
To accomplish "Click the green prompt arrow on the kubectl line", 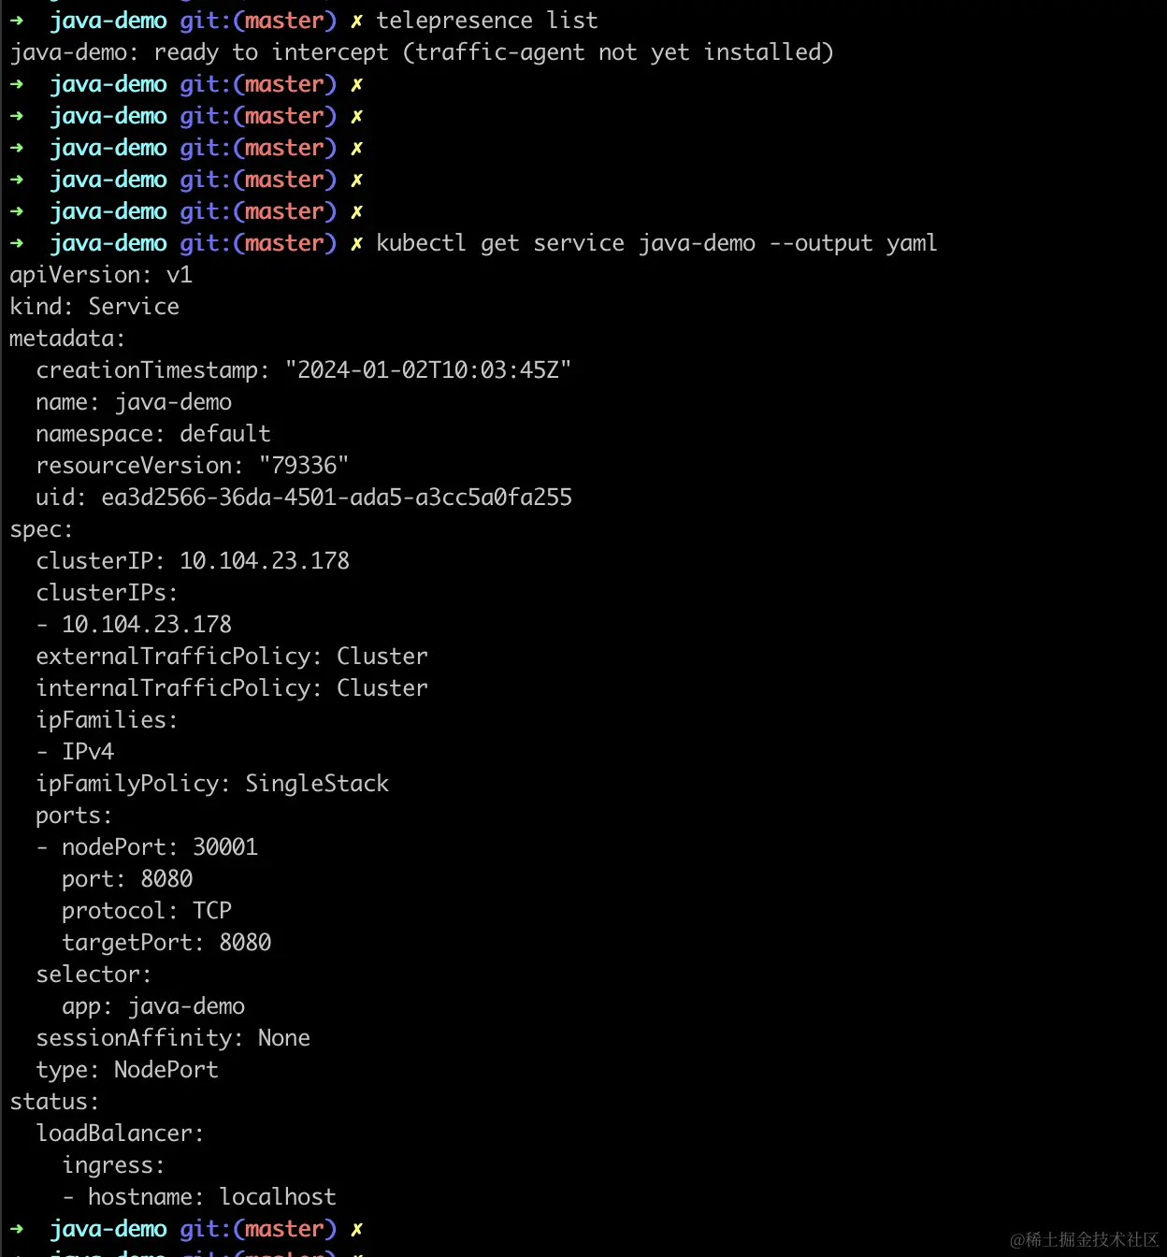I will point(17,243).
